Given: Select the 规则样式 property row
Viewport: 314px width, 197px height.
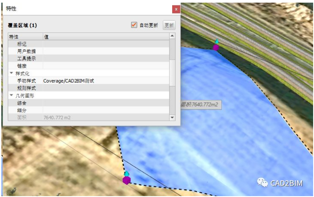Looking at the screenshot, I should click(26, 88).
